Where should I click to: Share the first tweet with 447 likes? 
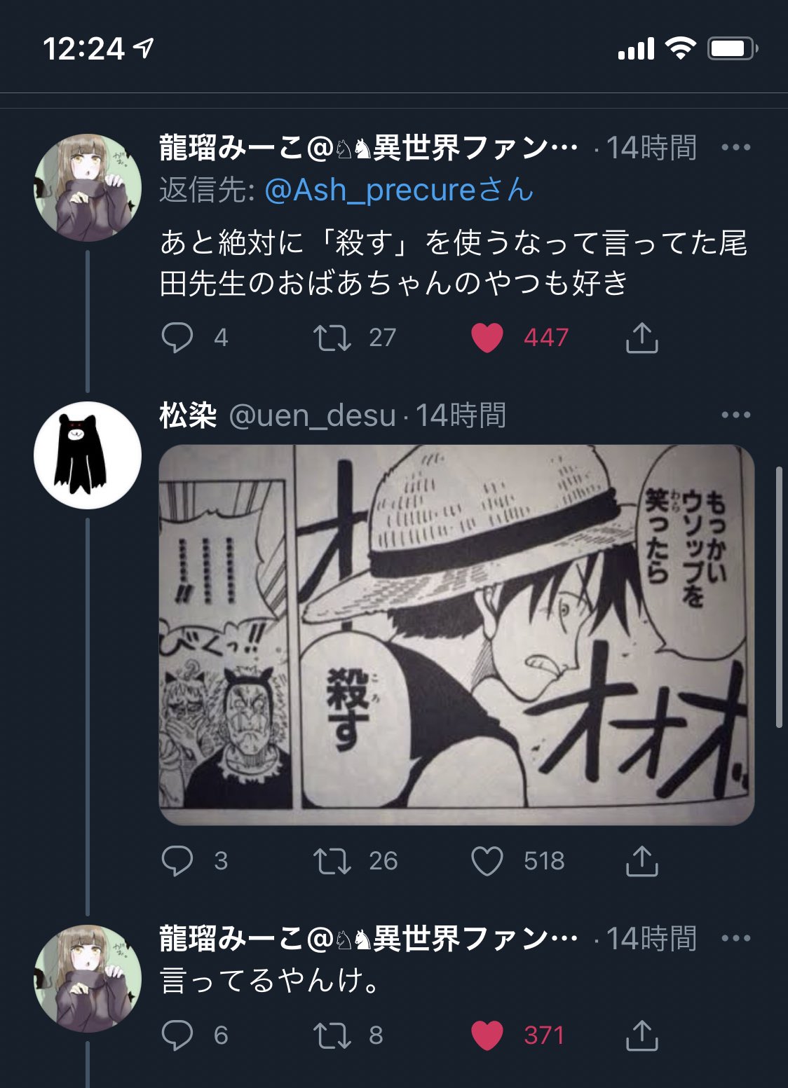[641, 338]
